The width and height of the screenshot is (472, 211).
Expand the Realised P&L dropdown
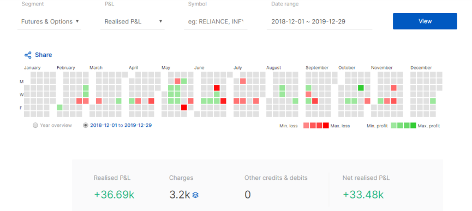pos(133,22)
